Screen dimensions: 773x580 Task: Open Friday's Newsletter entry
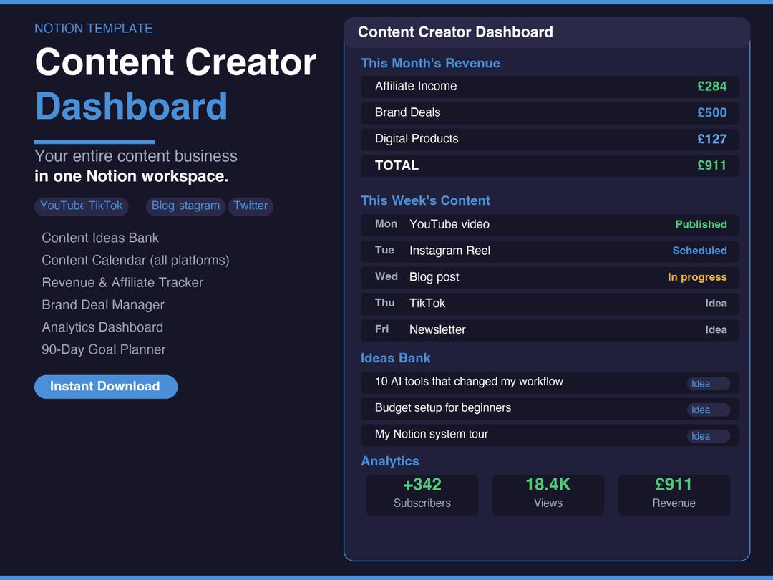[x=550, y=330]
